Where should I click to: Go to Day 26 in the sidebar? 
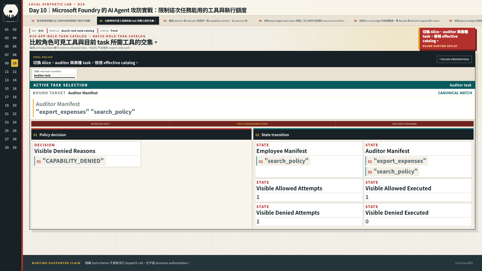(14, 131)
